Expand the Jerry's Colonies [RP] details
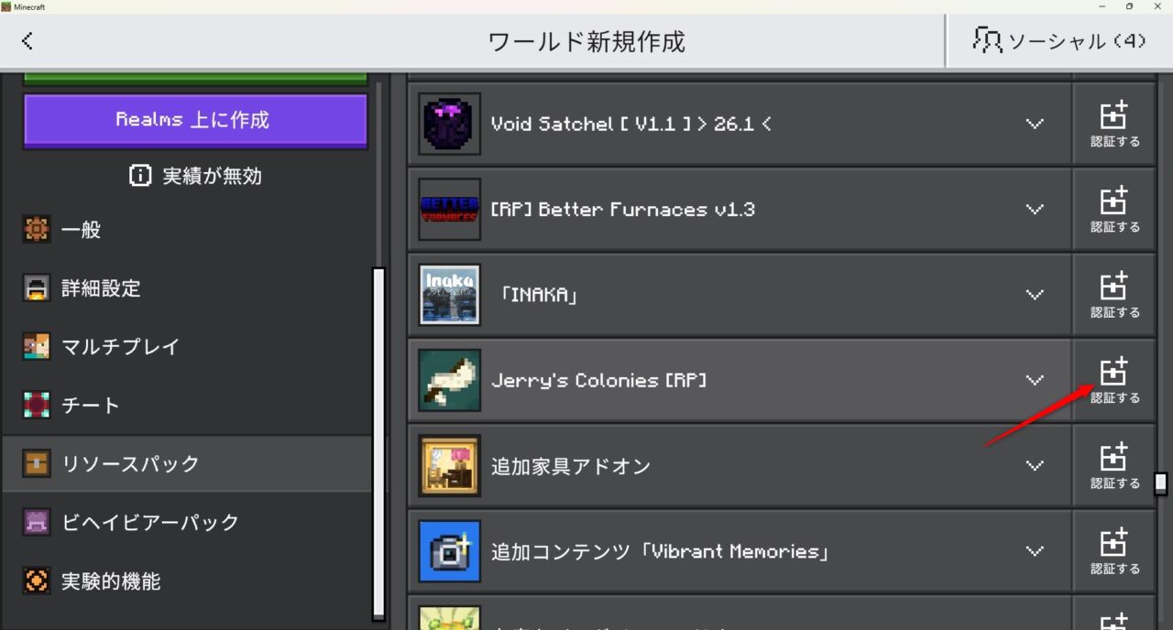 pyautogui.click(x=1035, y=380)
